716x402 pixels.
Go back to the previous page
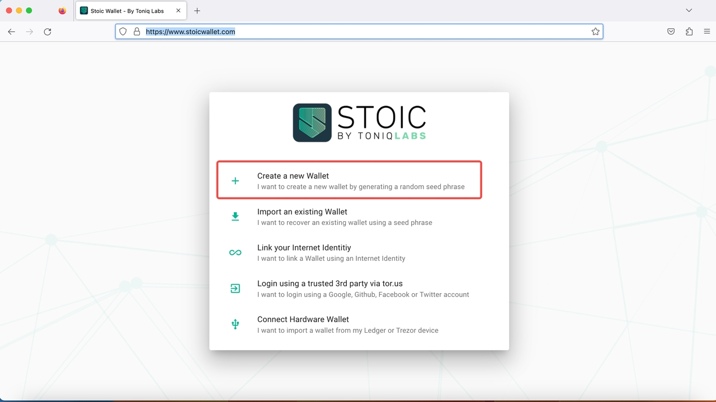click(x=11, y=32)
